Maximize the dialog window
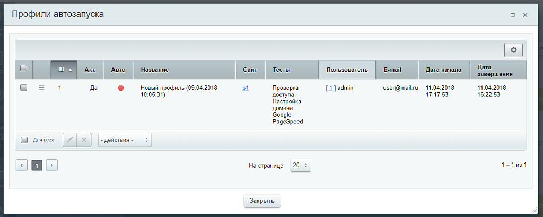543x217 pixels. 512,15
